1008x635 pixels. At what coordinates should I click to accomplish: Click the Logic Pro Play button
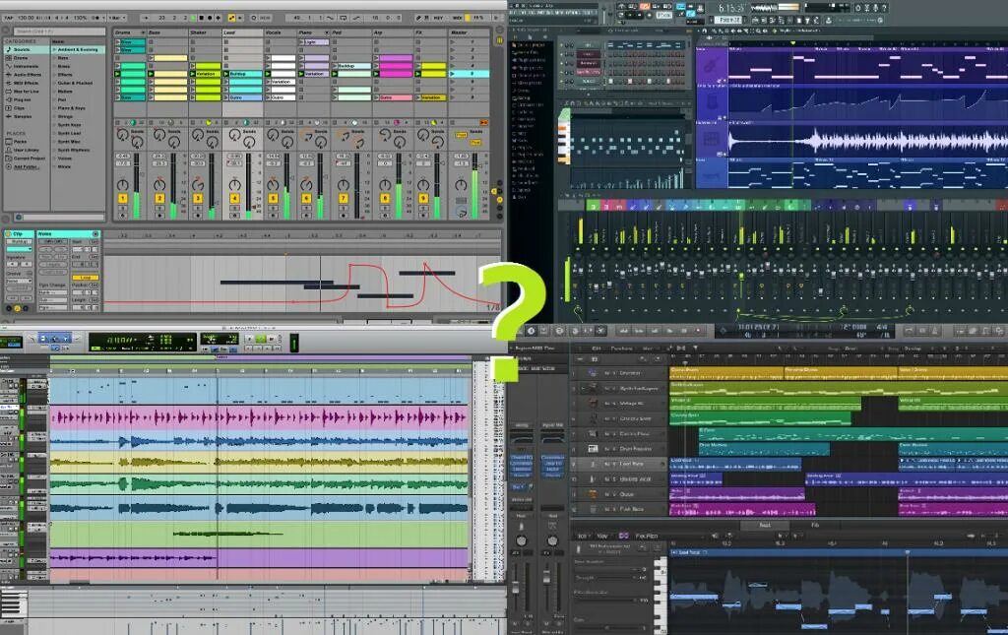coord(669,331)
